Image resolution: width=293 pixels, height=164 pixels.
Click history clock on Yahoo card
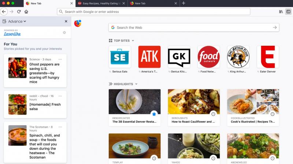coord(213,158)
